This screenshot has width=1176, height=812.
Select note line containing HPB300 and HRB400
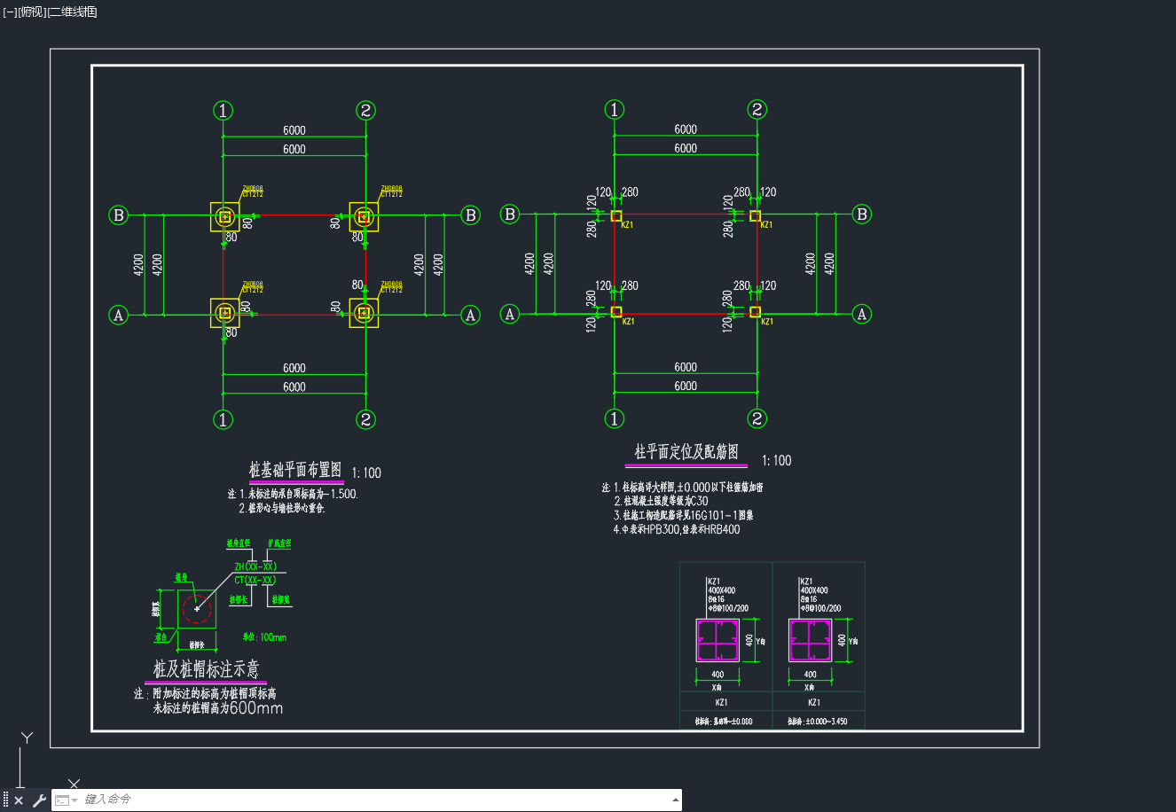[676, 530]
